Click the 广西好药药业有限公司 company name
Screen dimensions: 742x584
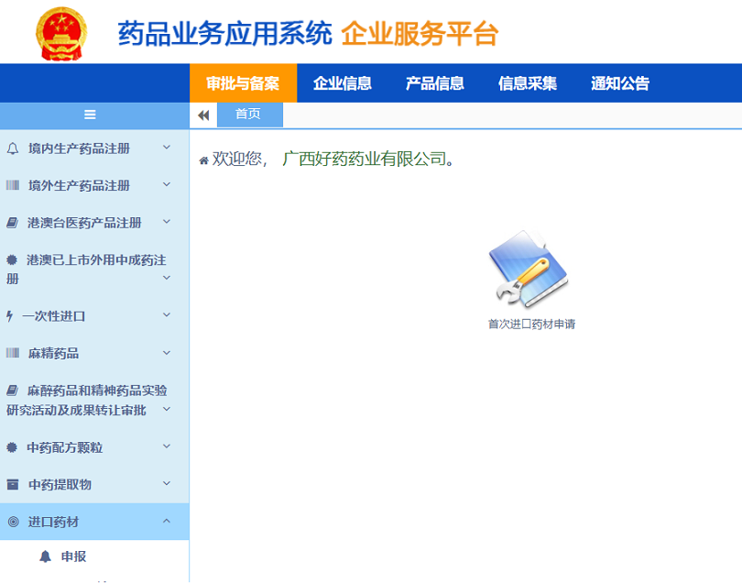365,160
